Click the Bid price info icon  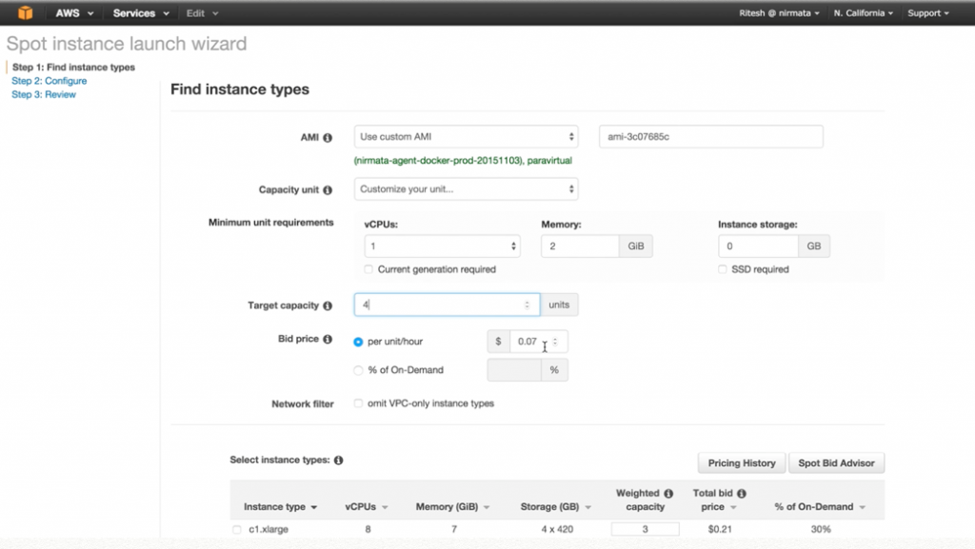[x=328, y=339]
